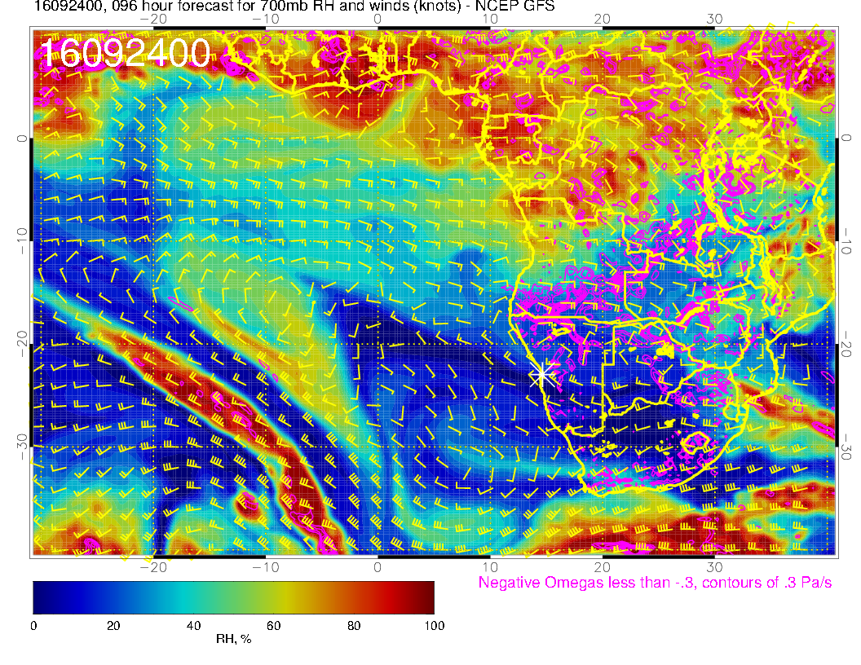Screen dimensions: 861x665
Task: Click the -10 longitude label on the top axis
Action: click(x=265, y=20)
